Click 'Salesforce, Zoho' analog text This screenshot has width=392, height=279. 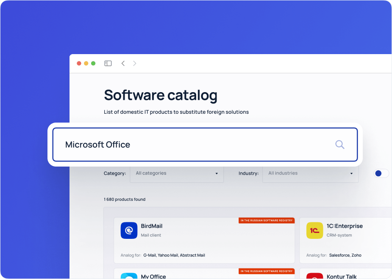[345, 255]
